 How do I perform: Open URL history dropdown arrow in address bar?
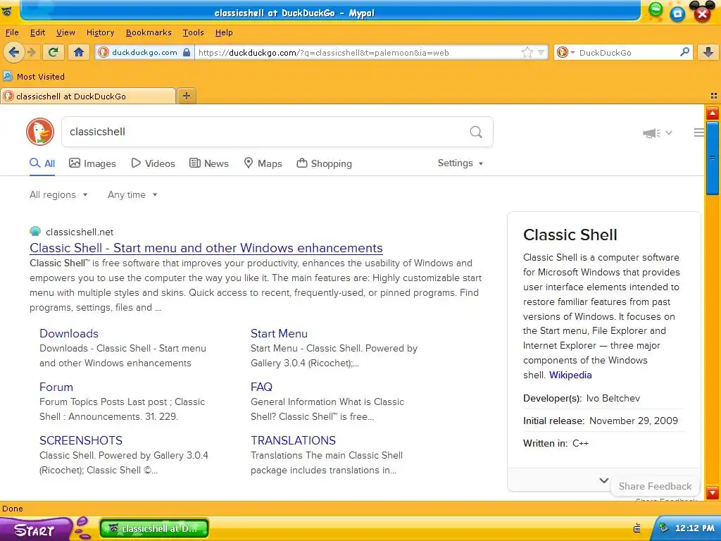pos(541,52)
